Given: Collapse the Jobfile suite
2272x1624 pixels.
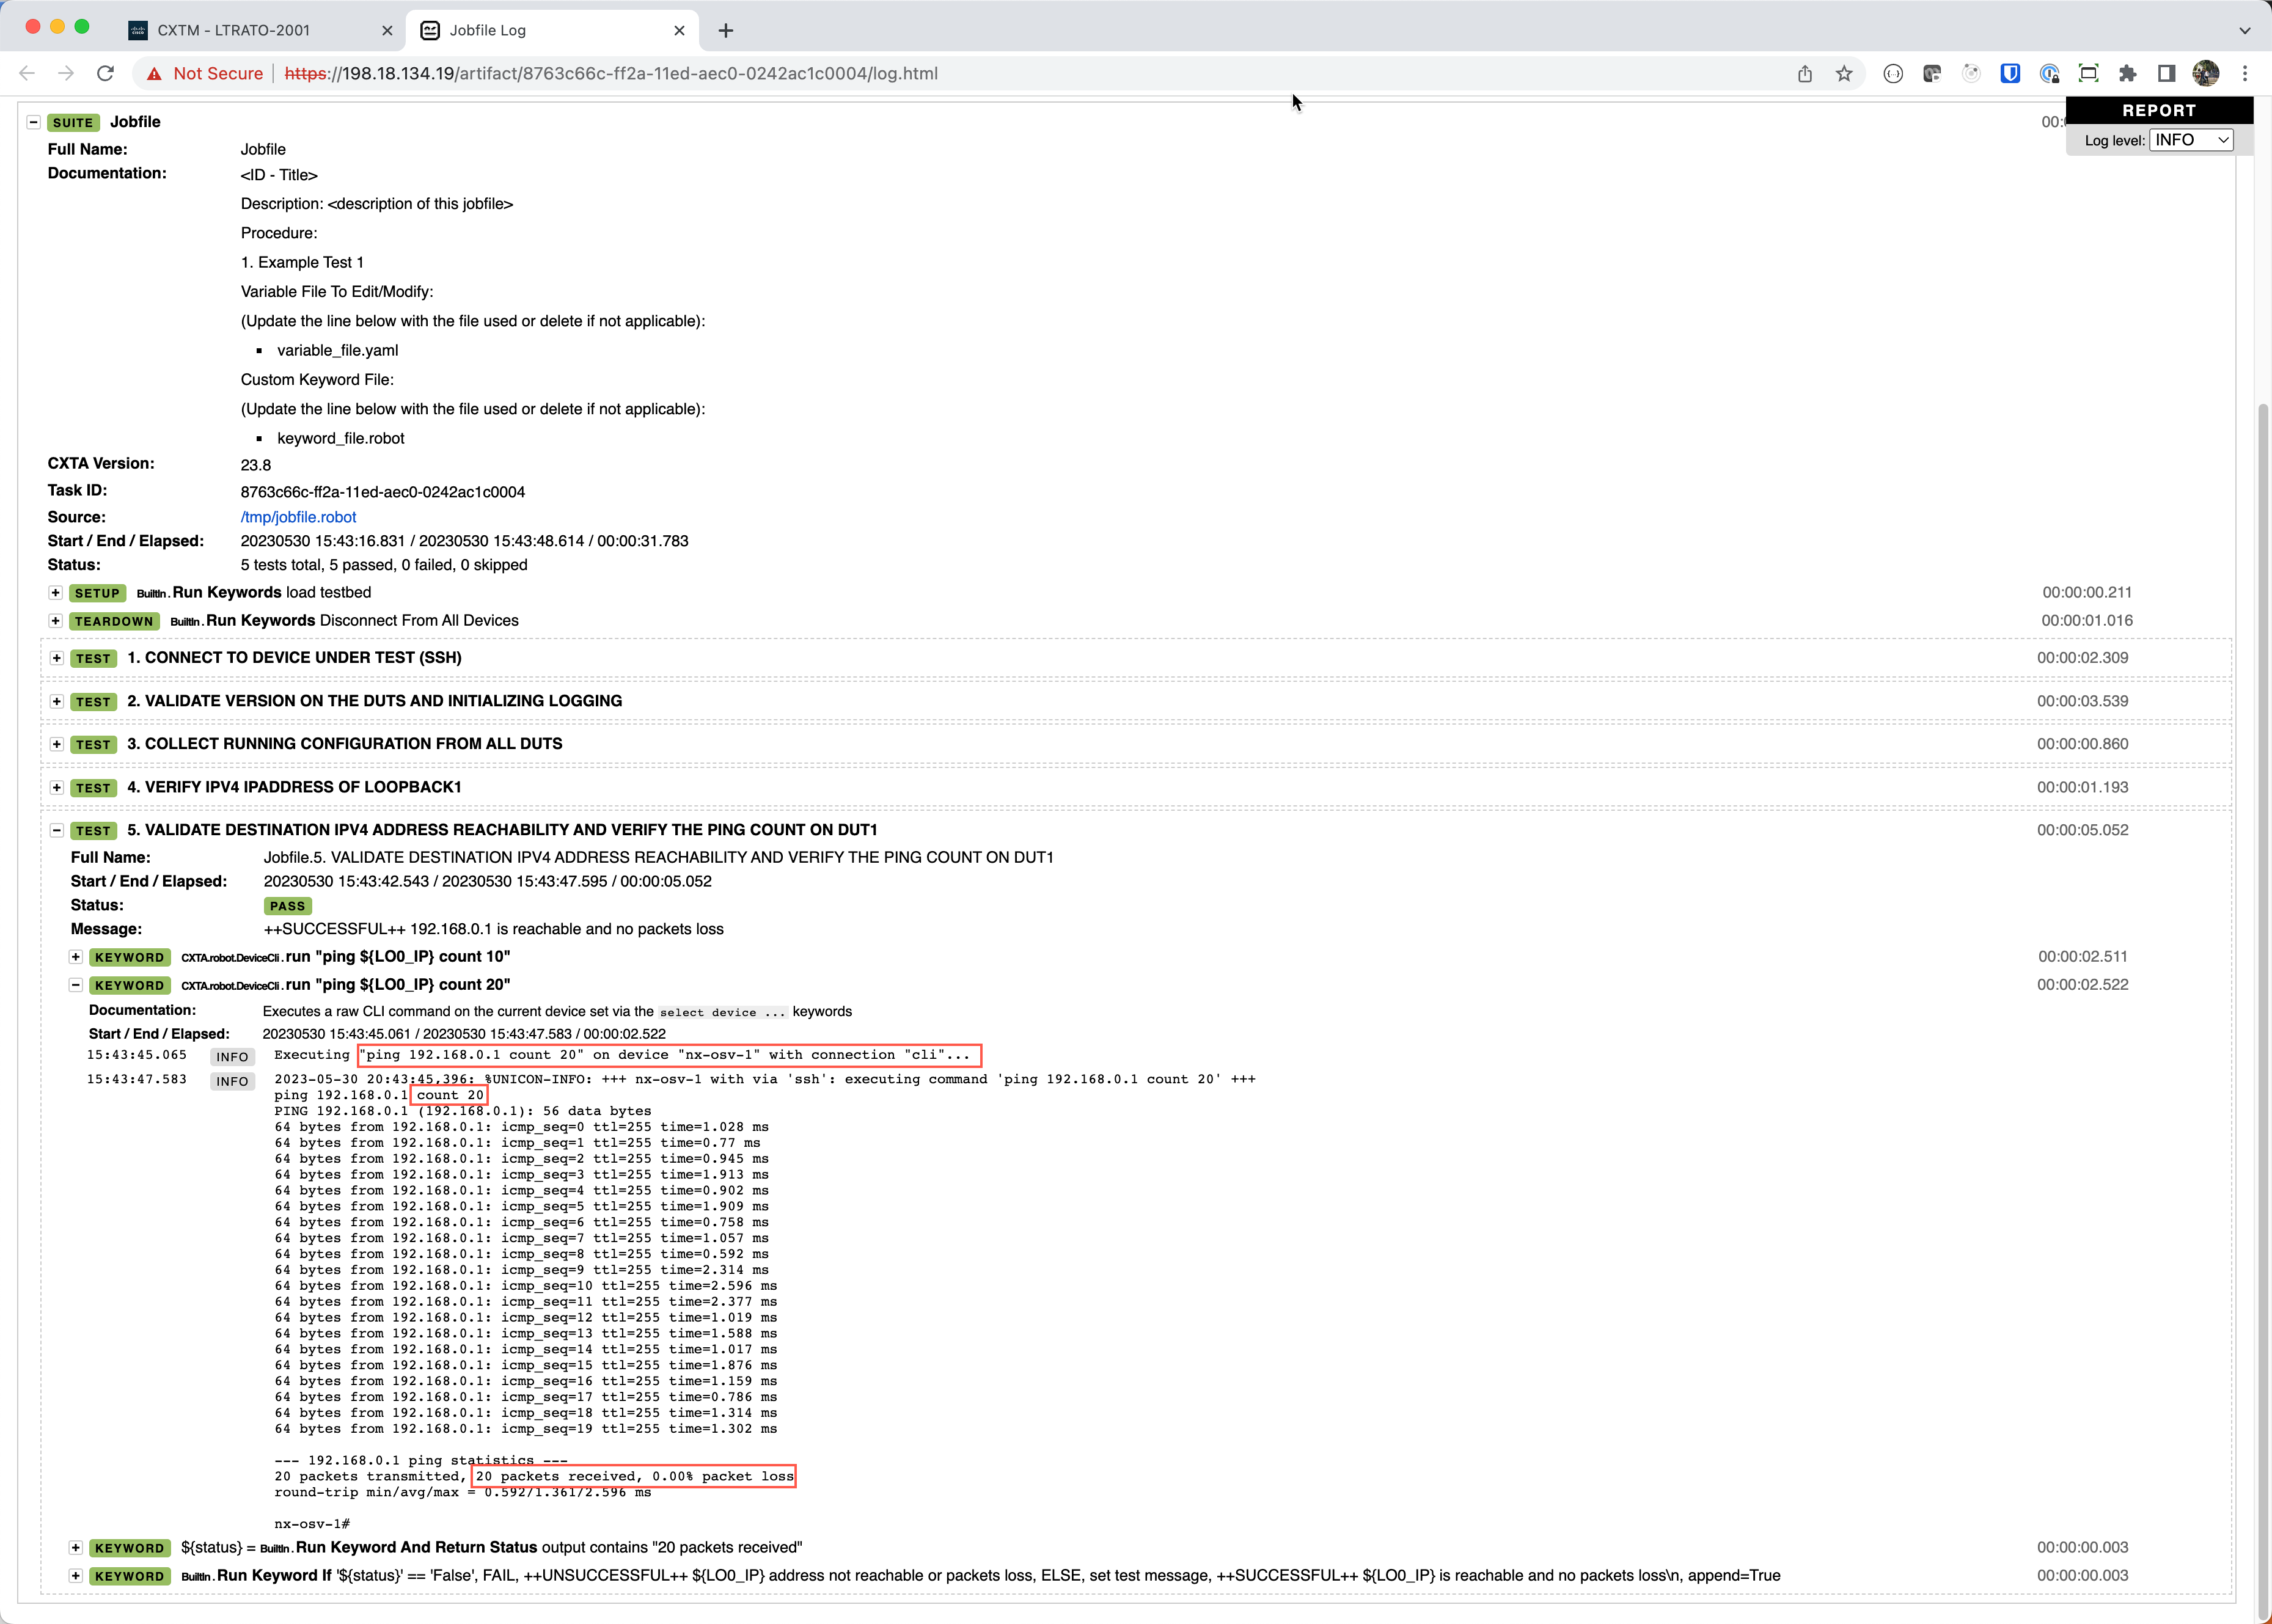Looking at the screenshot, I should 33,122.
